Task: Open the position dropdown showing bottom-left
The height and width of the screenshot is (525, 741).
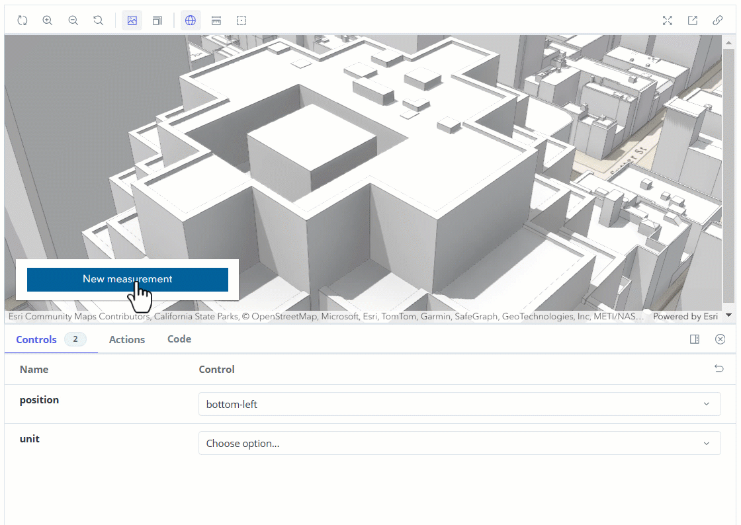Action: click(x=460, y=403)
